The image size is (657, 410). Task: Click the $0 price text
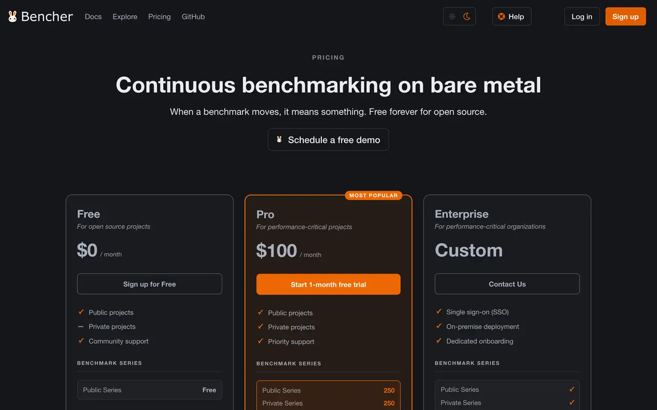click(87, 250)
